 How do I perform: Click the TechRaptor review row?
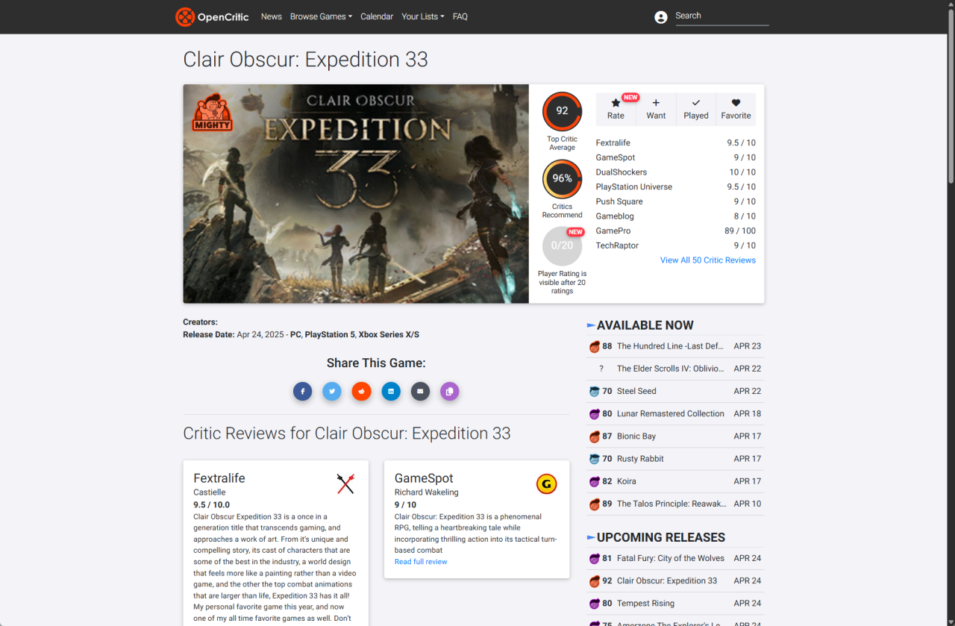coord(676,245)
